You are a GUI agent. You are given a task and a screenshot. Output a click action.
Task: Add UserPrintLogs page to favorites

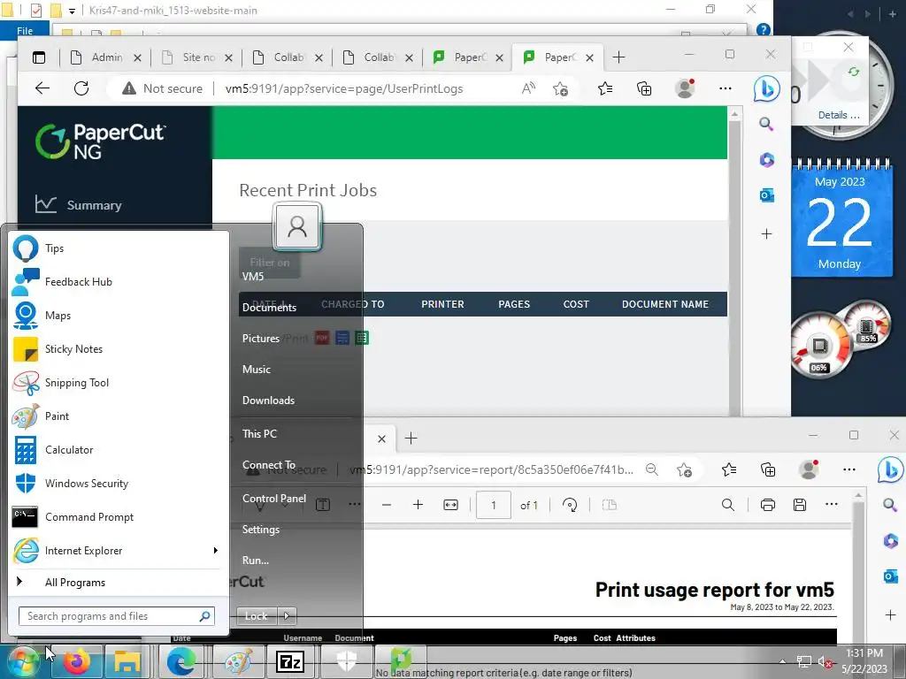560,89
